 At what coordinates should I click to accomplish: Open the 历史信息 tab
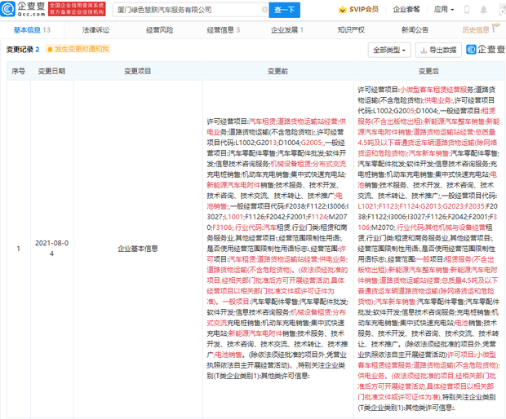coord(478,29)
